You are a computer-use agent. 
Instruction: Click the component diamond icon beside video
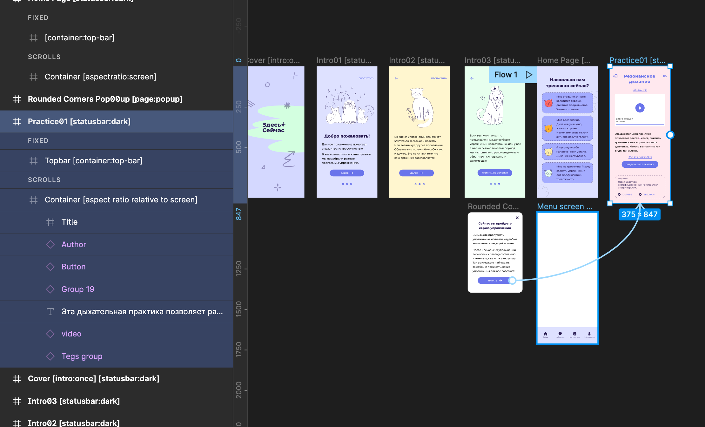tap(50, 334)
